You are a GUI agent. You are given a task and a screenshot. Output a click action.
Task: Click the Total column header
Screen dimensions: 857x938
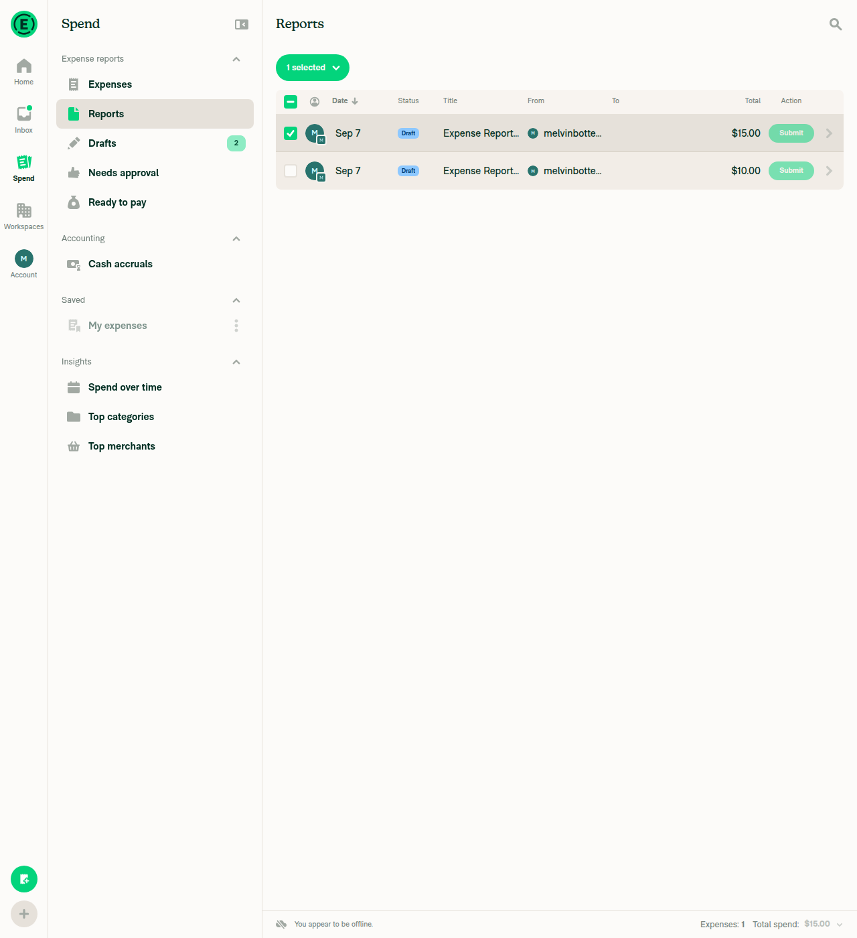pos(753,101)
